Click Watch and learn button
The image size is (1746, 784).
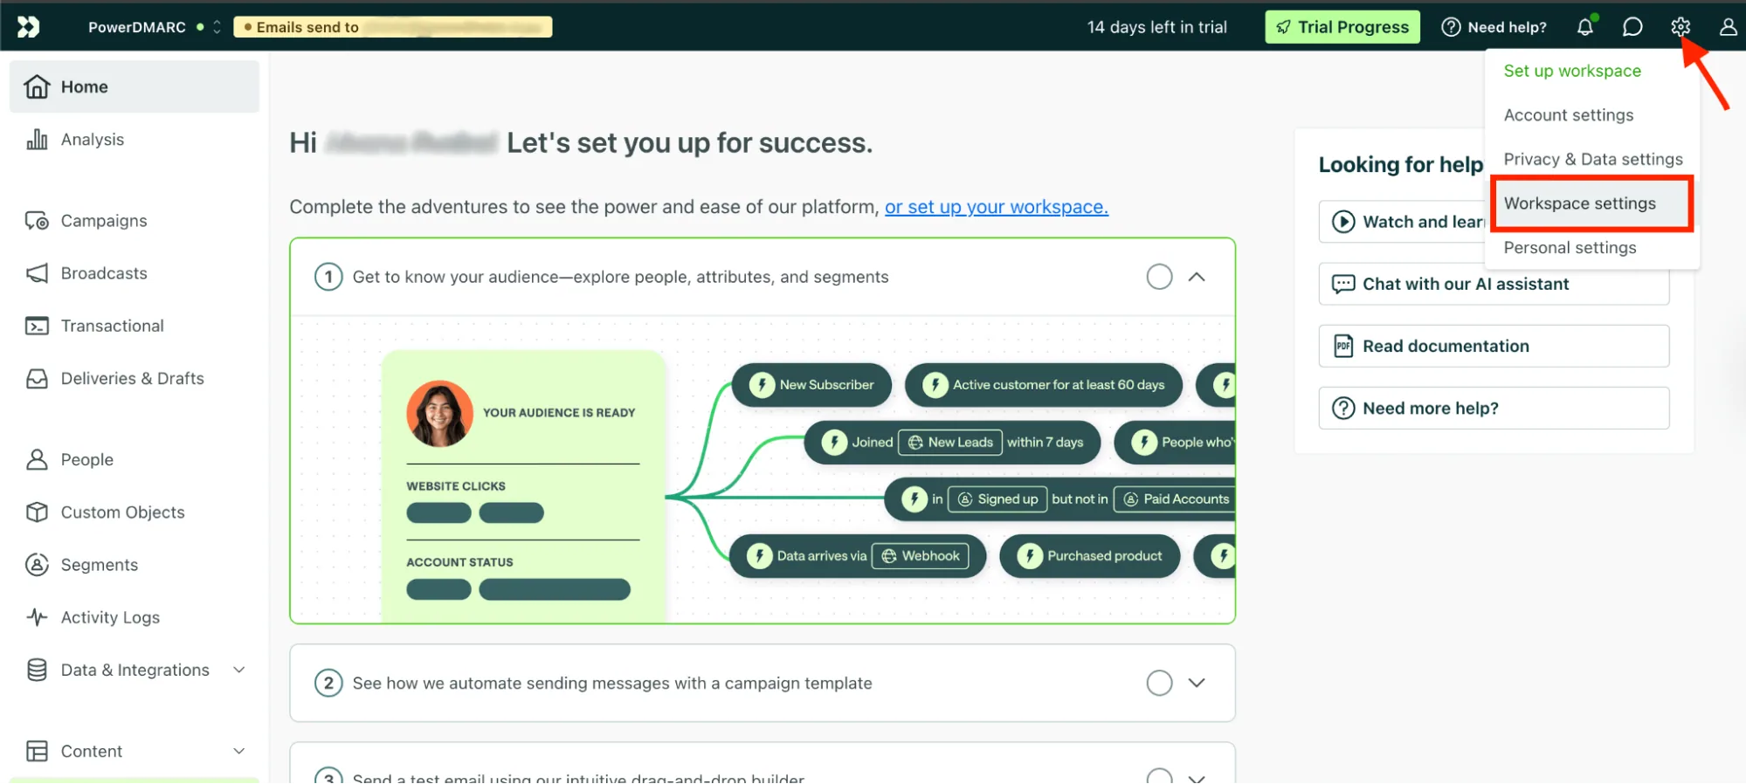(x=1403, y=222)
